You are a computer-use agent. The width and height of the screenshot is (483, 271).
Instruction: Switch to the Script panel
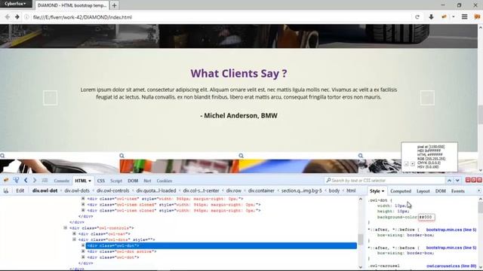[116, 181]
